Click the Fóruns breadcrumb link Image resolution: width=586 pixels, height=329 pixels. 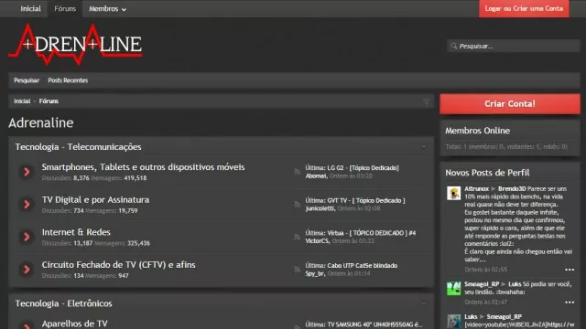click(49, 101)
